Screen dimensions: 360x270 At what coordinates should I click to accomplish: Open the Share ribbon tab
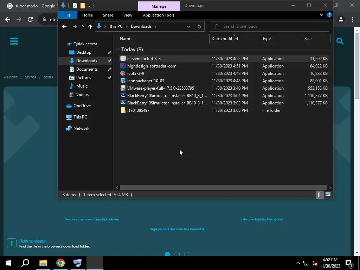click(x=108, y=15)
